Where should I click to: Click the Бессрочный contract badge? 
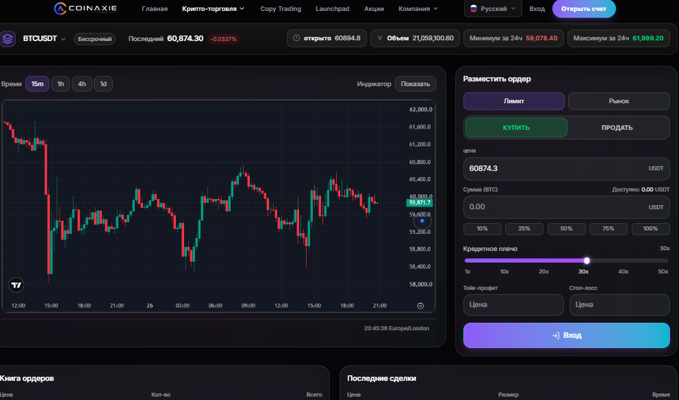95,39
